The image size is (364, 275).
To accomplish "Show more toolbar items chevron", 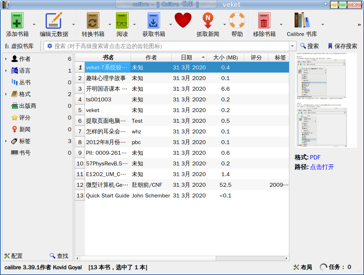I will pyautogui.click(x=359, y=25).
